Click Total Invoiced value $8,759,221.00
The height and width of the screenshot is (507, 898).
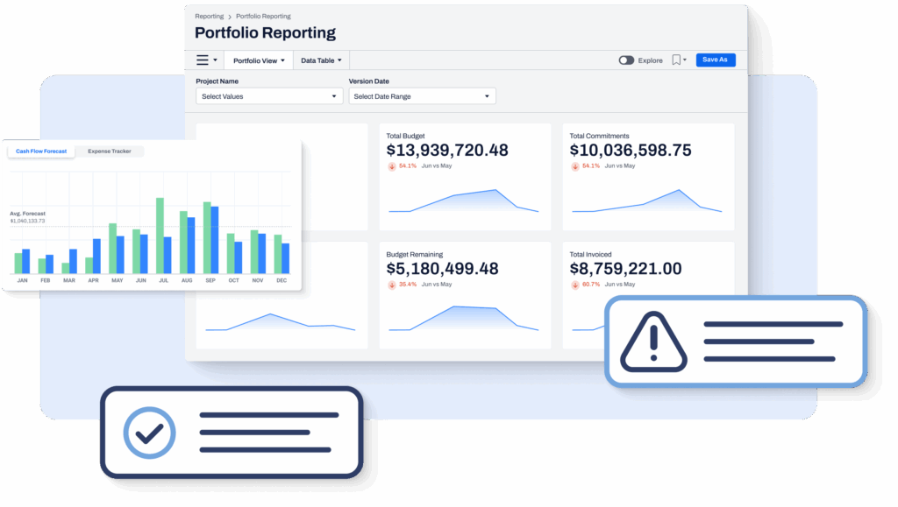point(626,269)
